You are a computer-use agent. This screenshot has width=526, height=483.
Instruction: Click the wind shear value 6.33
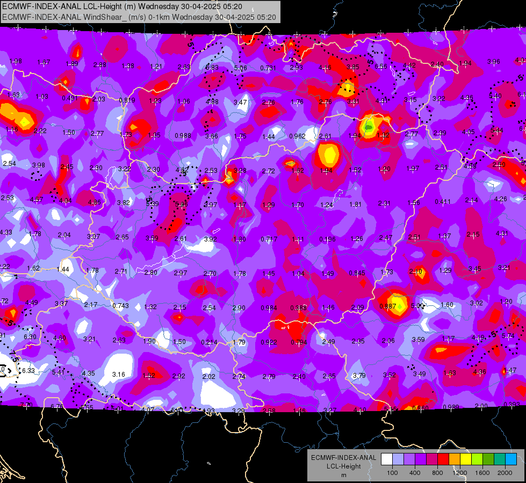click(28, 370)
